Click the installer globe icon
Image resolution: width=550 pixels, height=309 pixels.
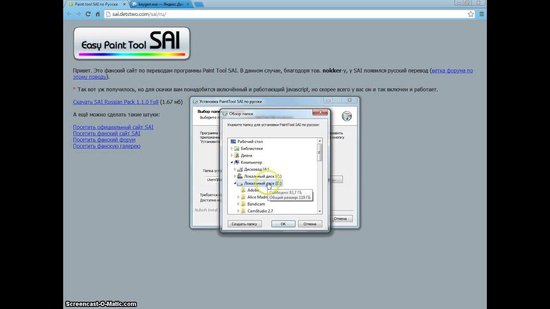coord(347,116)
